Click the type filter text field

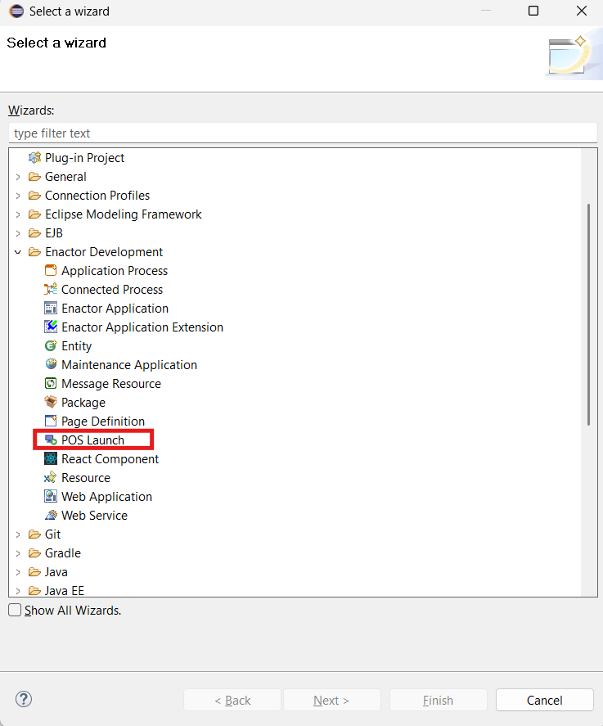pyautogui.click(x=303, y=133)
